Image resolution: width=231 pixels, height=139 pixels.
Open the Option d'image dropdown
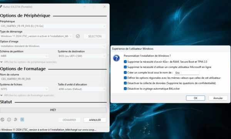pyautogui.click(x=53, y=46)
